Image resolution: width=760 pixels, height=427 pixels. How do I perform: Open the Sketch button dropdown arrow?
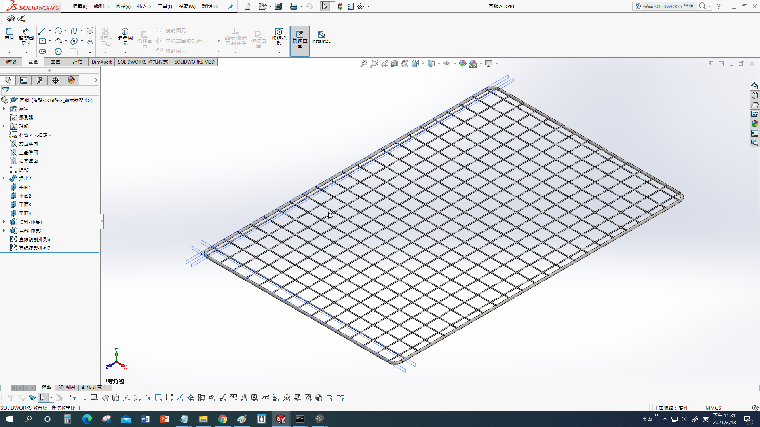pyautogui.click(x=9, y=52)
